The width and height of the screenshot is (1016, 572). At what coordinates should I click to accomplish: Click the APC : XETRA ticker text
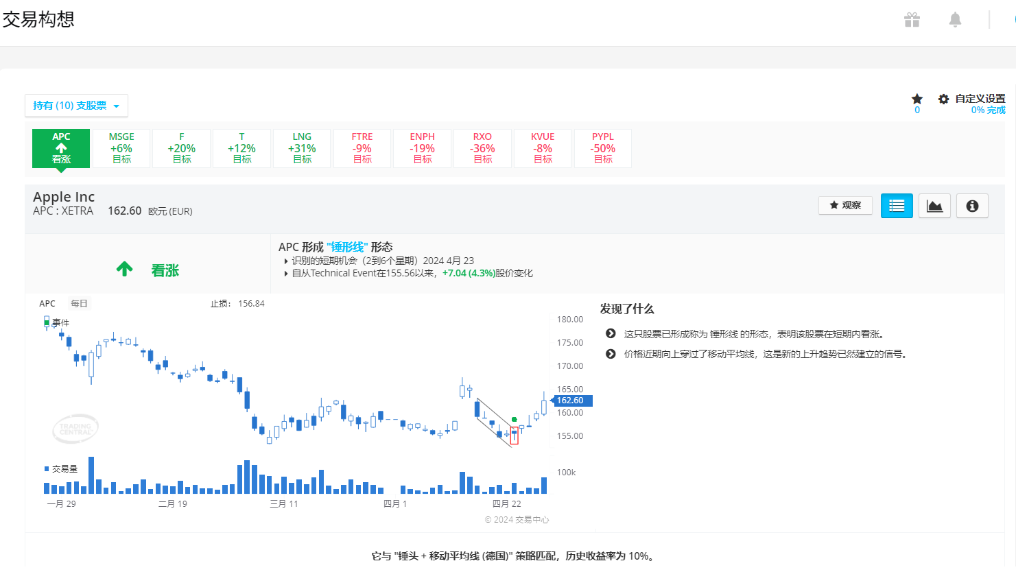pos(63,211)
